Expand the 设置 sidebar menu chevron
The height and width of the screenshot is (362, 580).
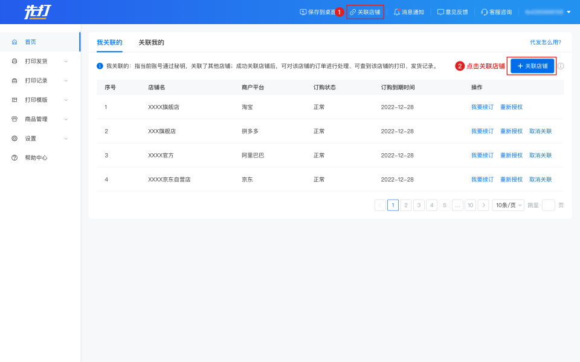coord(66,138)
